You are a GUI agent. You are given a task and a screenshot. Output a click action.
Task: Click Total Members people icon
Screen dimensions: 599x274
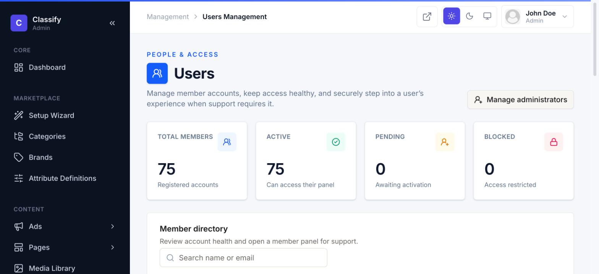click(x=227, y=142)
